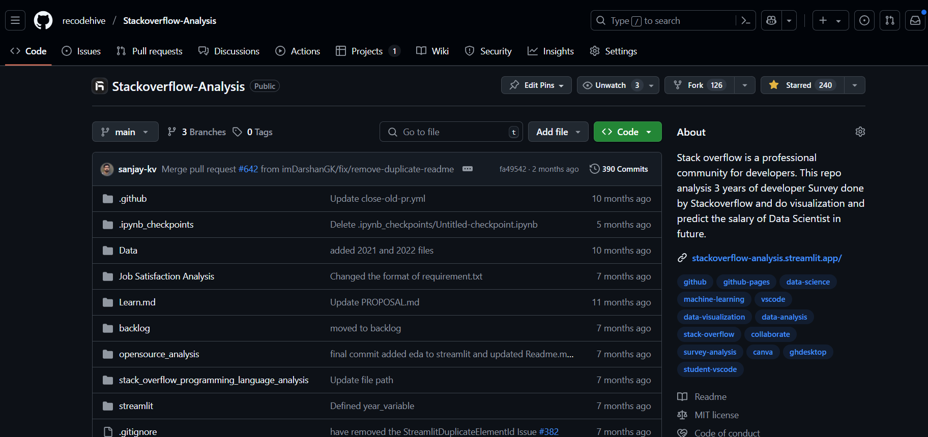Open the Add file dropdown

(558, 132)
